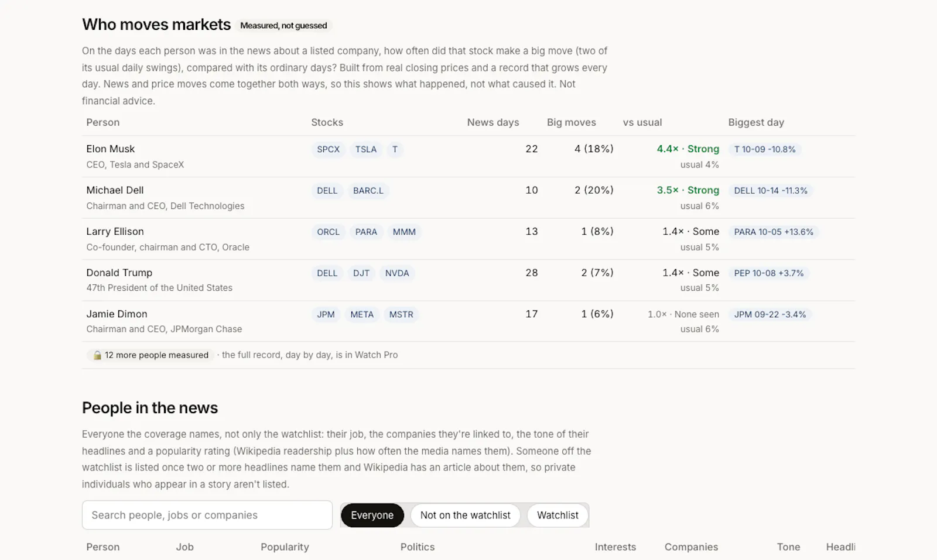Switch to Not on the watchlist filter
The width and height of the screenshot is (937, 560).
466,516
